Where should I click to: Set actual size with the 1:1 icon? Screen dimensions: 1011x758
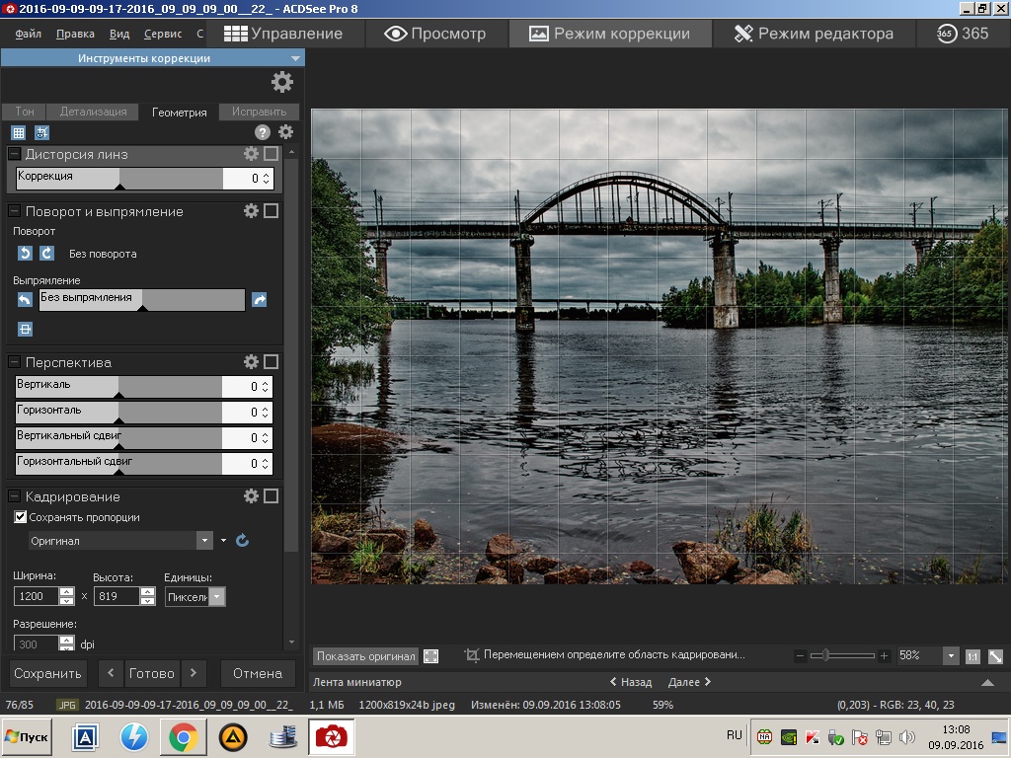[x=972, y=656]
